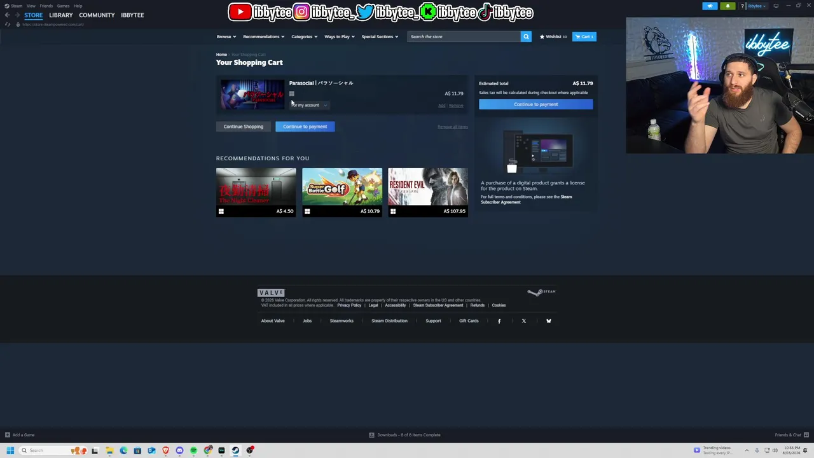
Task: Click the announcements megaphone icon
Action: click(x=710, y=6)
